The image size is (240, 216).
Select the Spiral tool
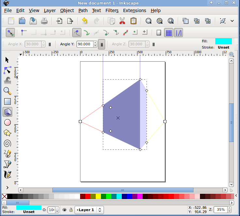(7, 143)
